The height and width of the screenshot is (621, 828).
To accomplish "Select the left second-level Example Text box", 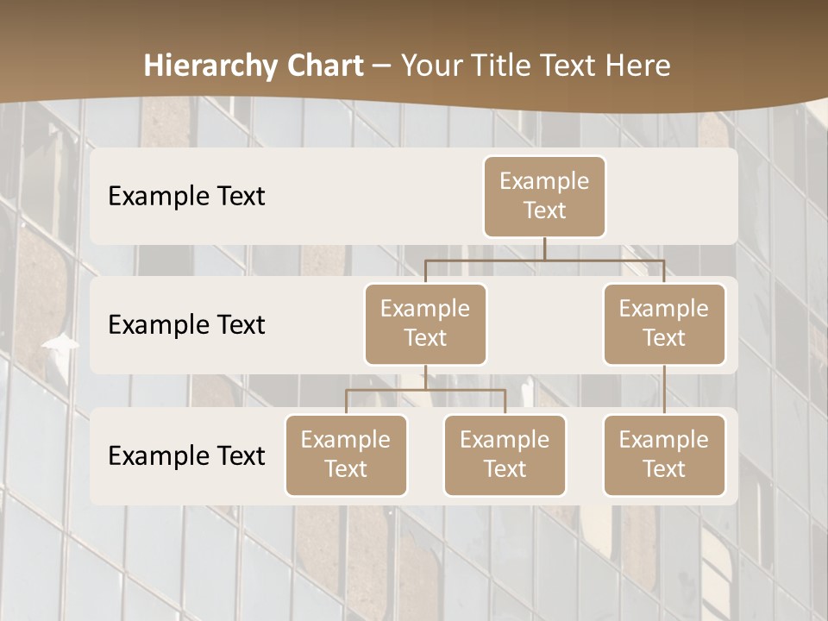I will tap(425, 323).
